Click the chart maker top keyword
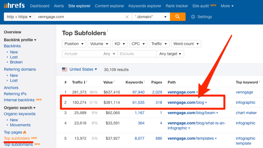The height and width of the screenshot is (148, 263). pyautogui.click(x=246, y=113)
